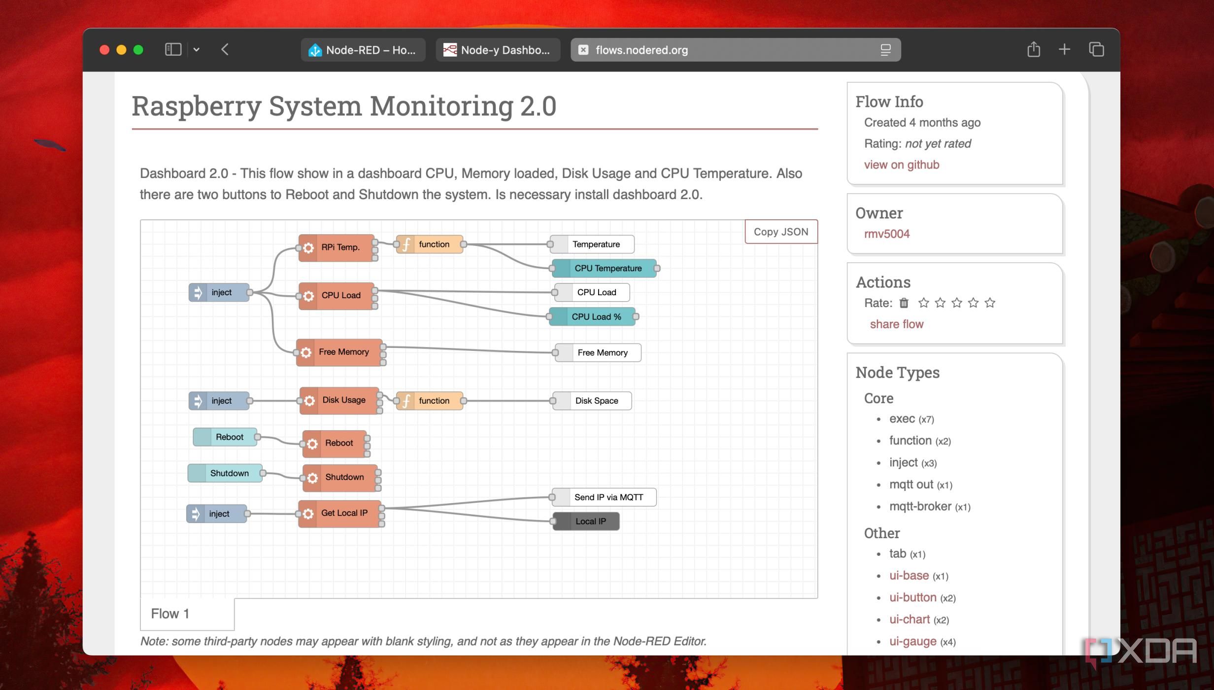The height and width of the screenshot is (690, 1214).
Task: Select the Temperature output node
Action: [x=592, y=244]
